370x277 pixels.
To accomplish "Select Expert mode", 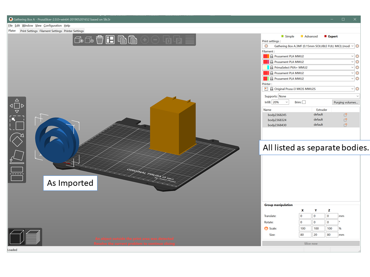I will click(331, 36).
